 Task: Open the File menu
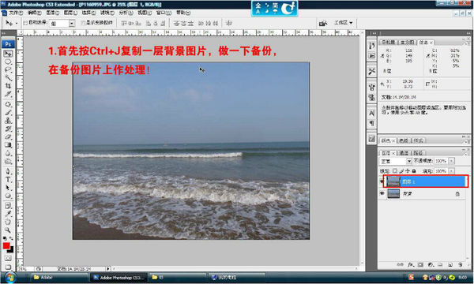[16, 13]
